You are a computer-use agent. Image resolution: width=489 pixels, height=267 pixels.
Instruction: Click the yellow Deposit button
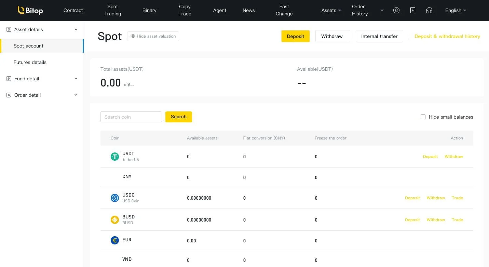tap(296, 36)
